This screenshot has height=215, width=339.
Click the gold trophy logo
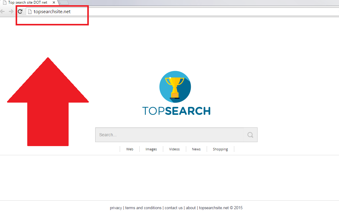[x=175, y=87]
